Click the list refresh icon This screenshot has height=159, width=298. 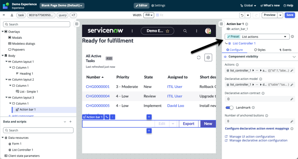pyautogui.click(x=199, y=58)
